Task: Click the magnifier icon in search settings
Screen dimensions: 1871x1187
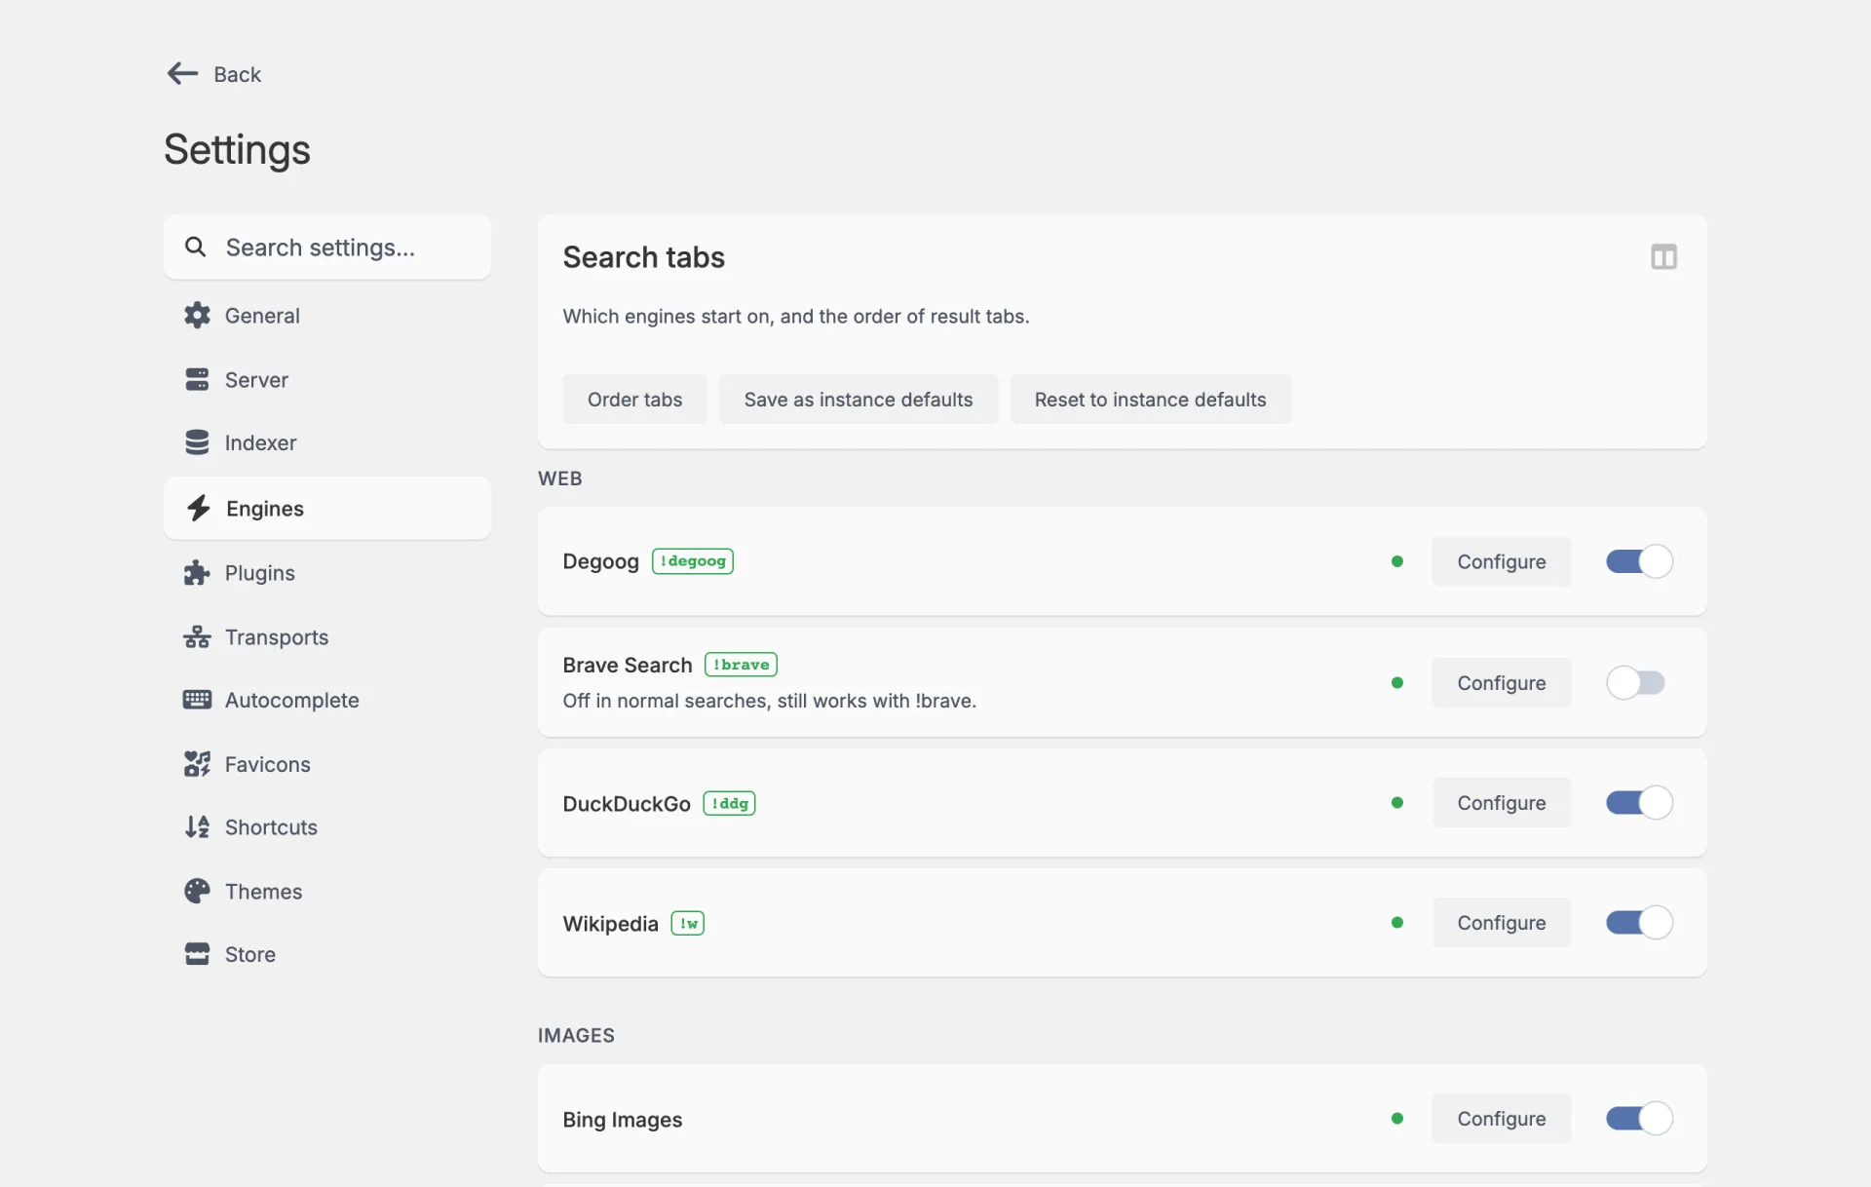Action: (x=195, y=248)
